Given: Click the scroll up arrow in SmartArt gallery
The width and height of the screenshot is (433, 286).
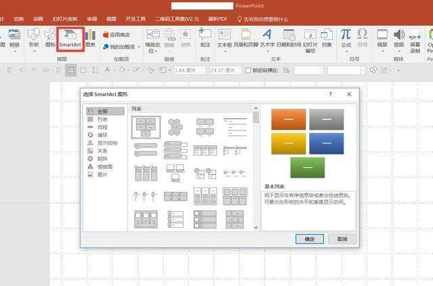Looking at the screenshot, I should (256, 108).
